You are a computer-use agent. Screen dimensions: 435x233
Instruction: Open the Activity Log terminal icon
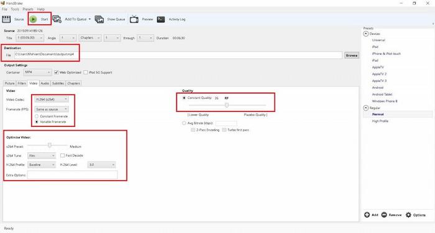point(161,19)
